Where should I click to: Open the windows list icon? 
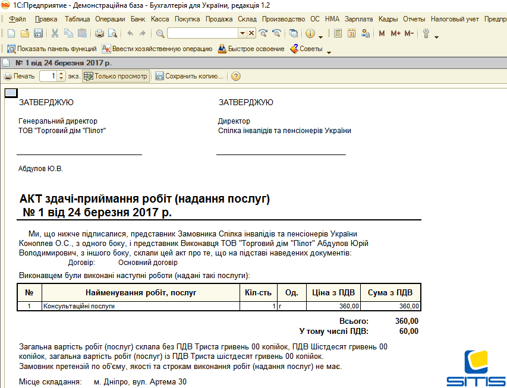293,33
